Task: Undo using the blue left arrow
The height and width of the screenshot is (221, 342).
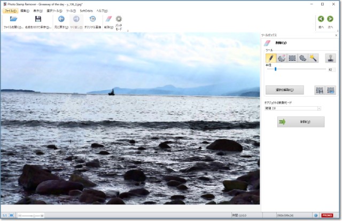Action: (x=61, y=21)
